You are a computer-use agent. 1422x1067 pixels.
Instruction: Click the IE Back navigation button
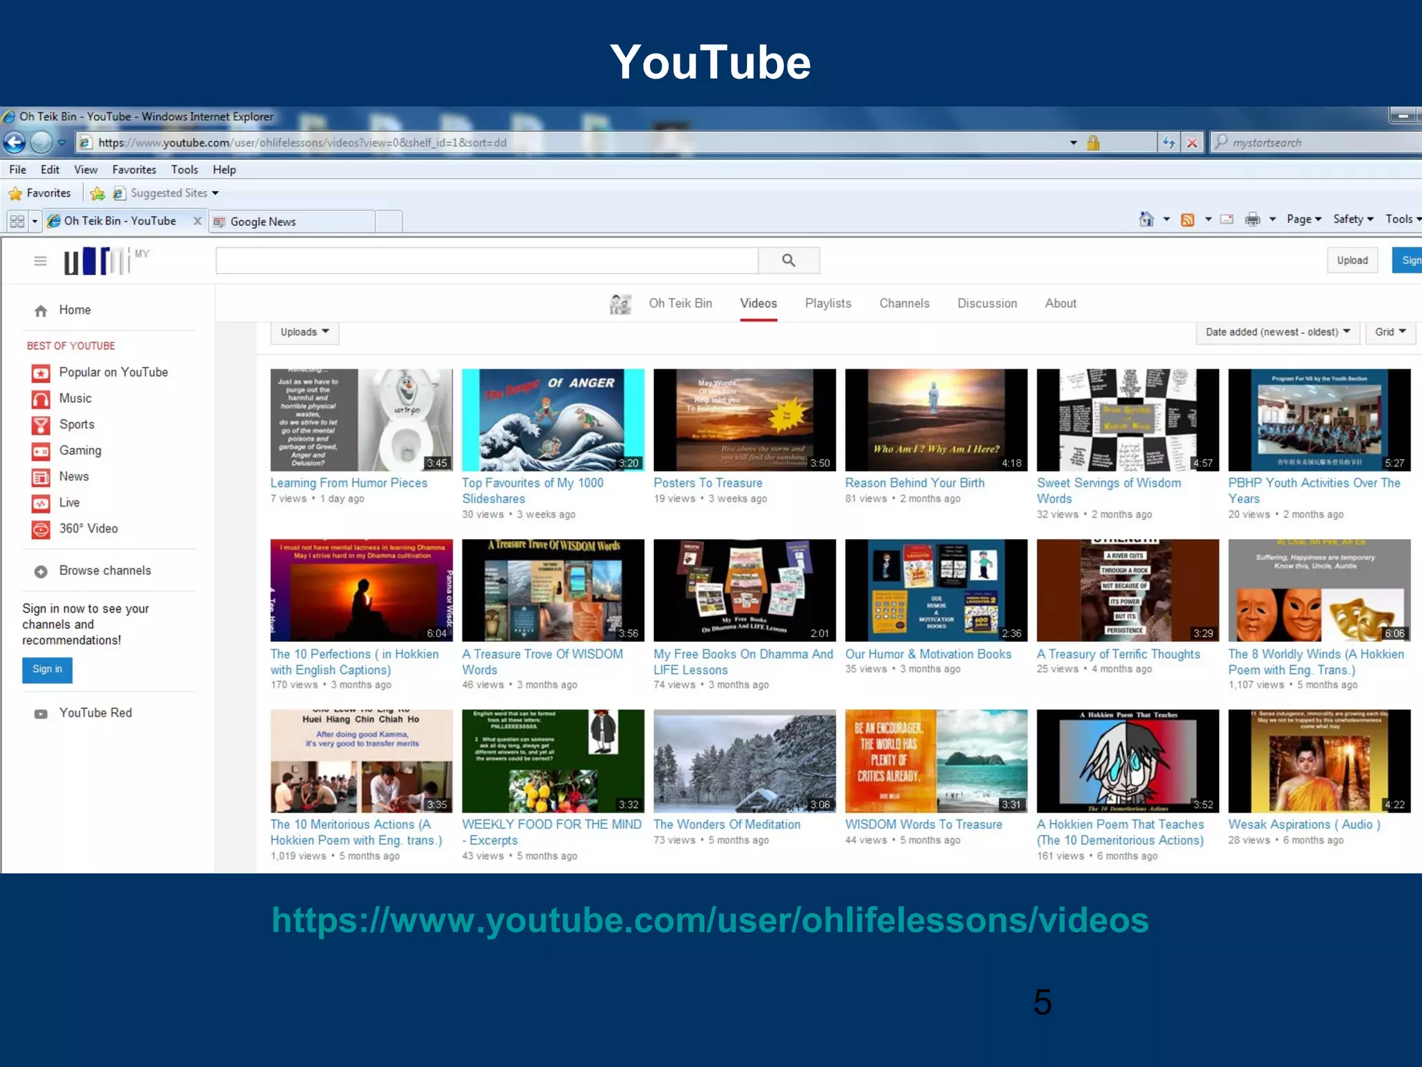point(14,142)
